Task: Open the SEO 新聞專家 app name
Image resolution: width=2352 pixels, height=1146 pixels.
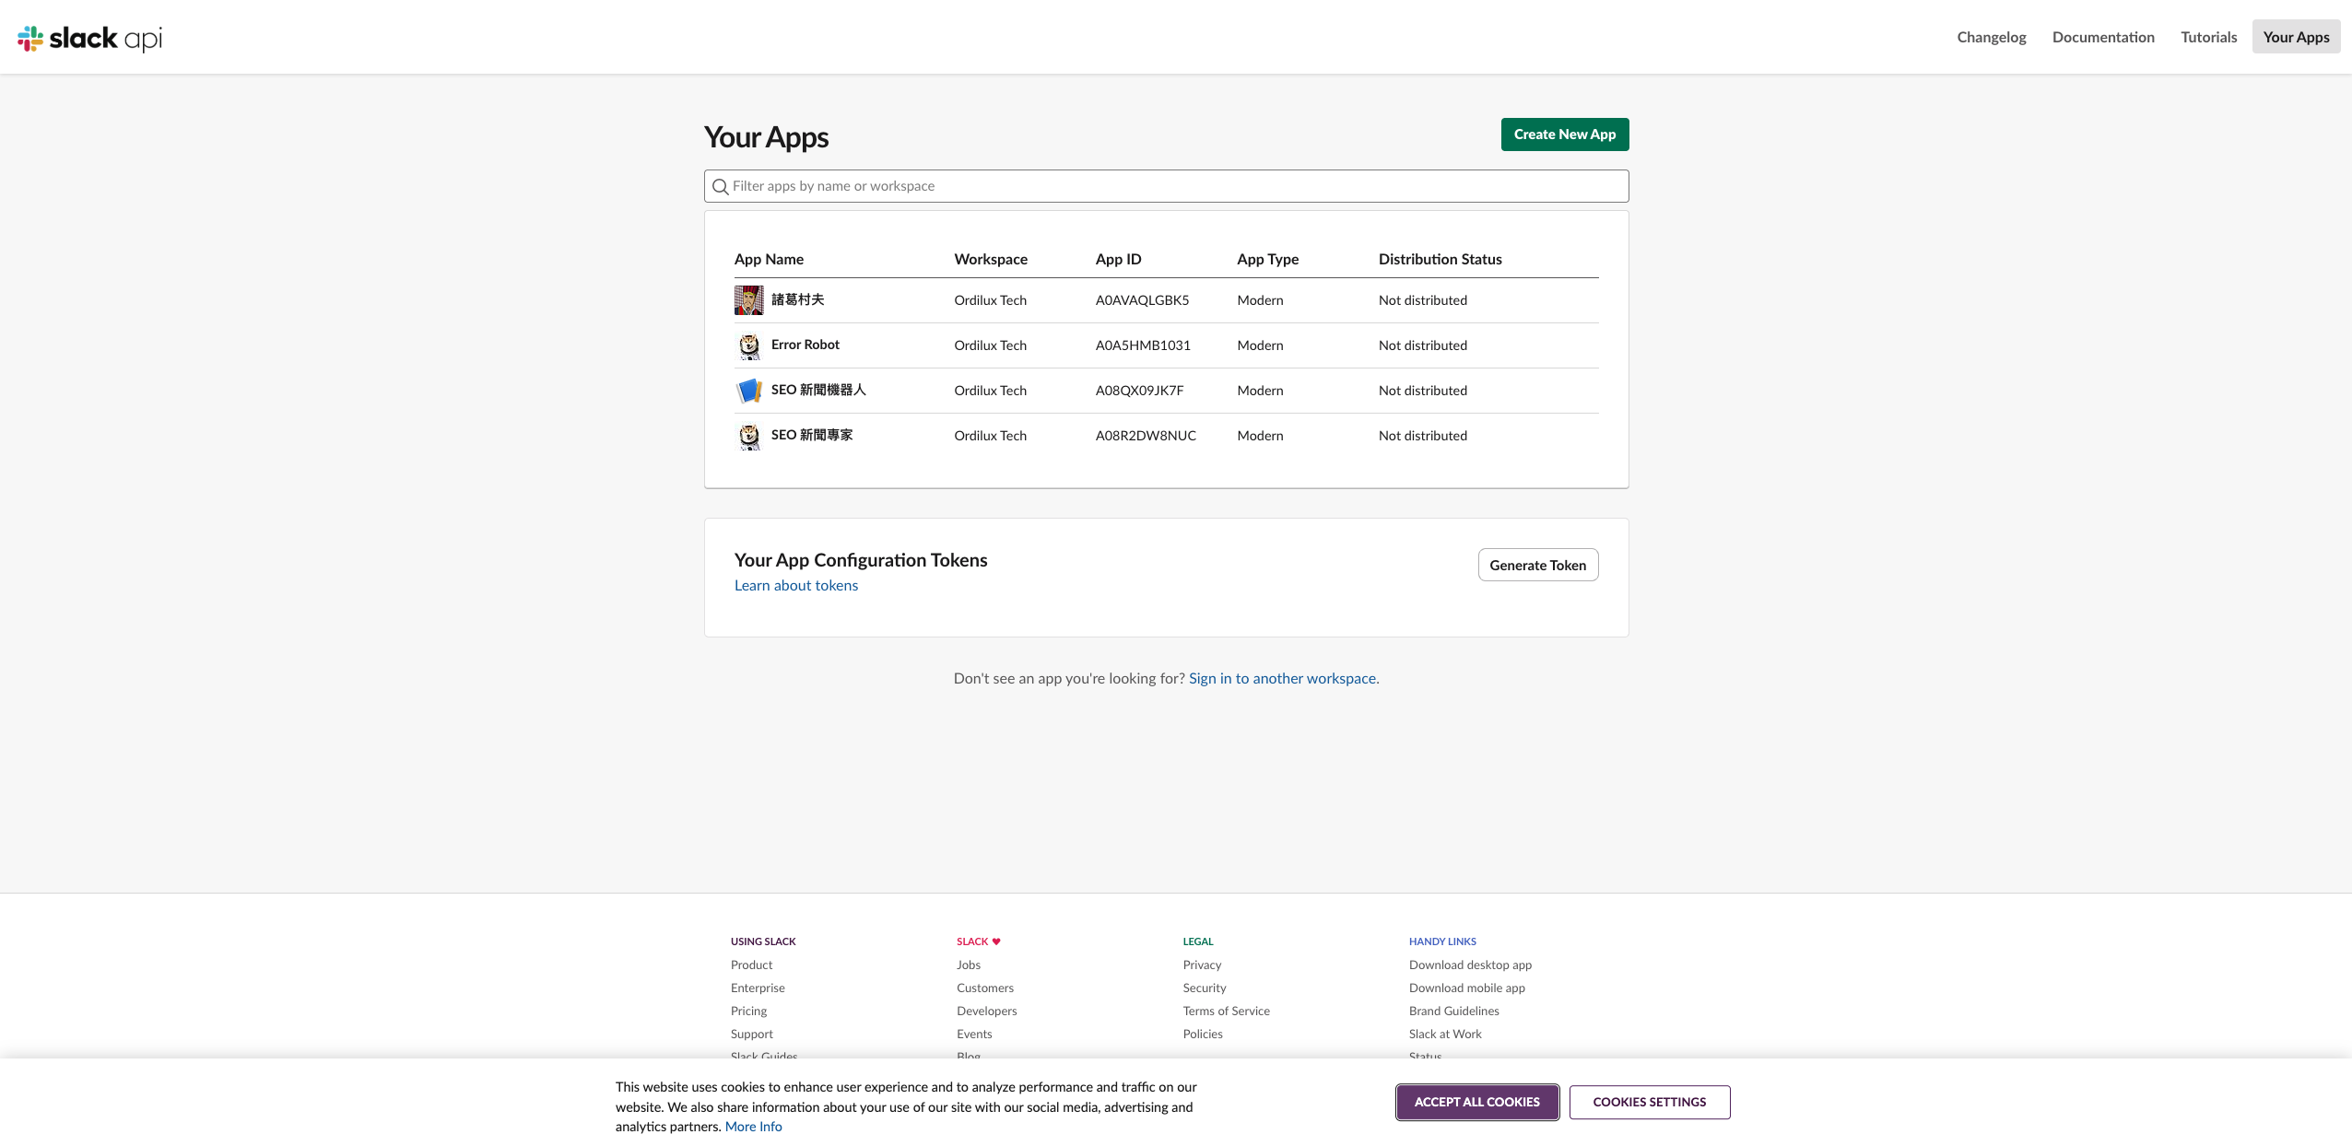Action: 811,435
